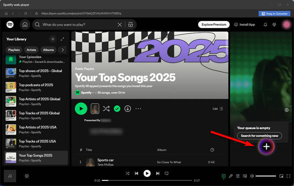Go back in converter browser bar
Viewport: 294px width, 186px height.
click(13, 14)
